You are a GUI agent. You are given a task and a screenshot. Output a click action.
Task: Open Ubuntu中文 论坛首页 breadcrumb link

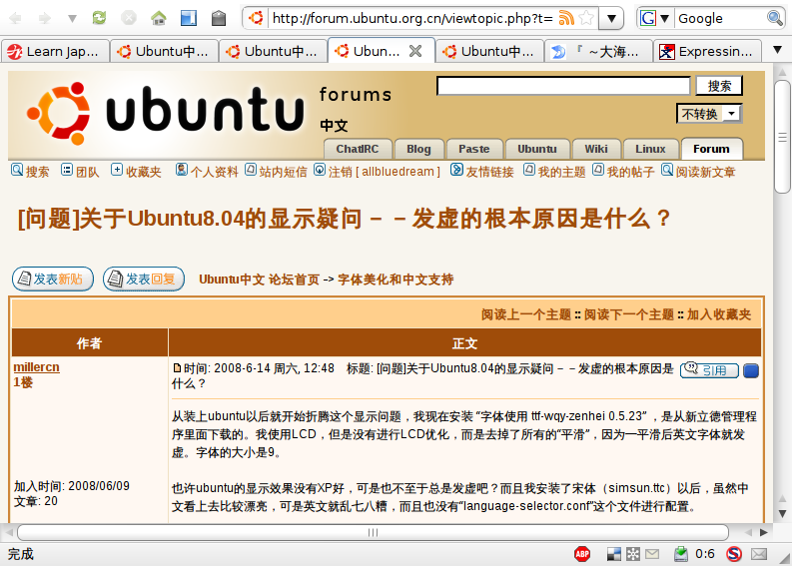pos(259,280)
